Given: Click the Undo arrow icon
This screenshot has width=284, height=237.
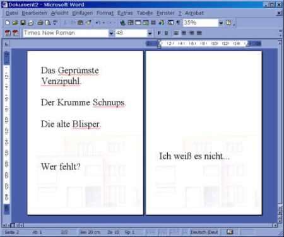Looking at the screenshot, I should (98, 23).
